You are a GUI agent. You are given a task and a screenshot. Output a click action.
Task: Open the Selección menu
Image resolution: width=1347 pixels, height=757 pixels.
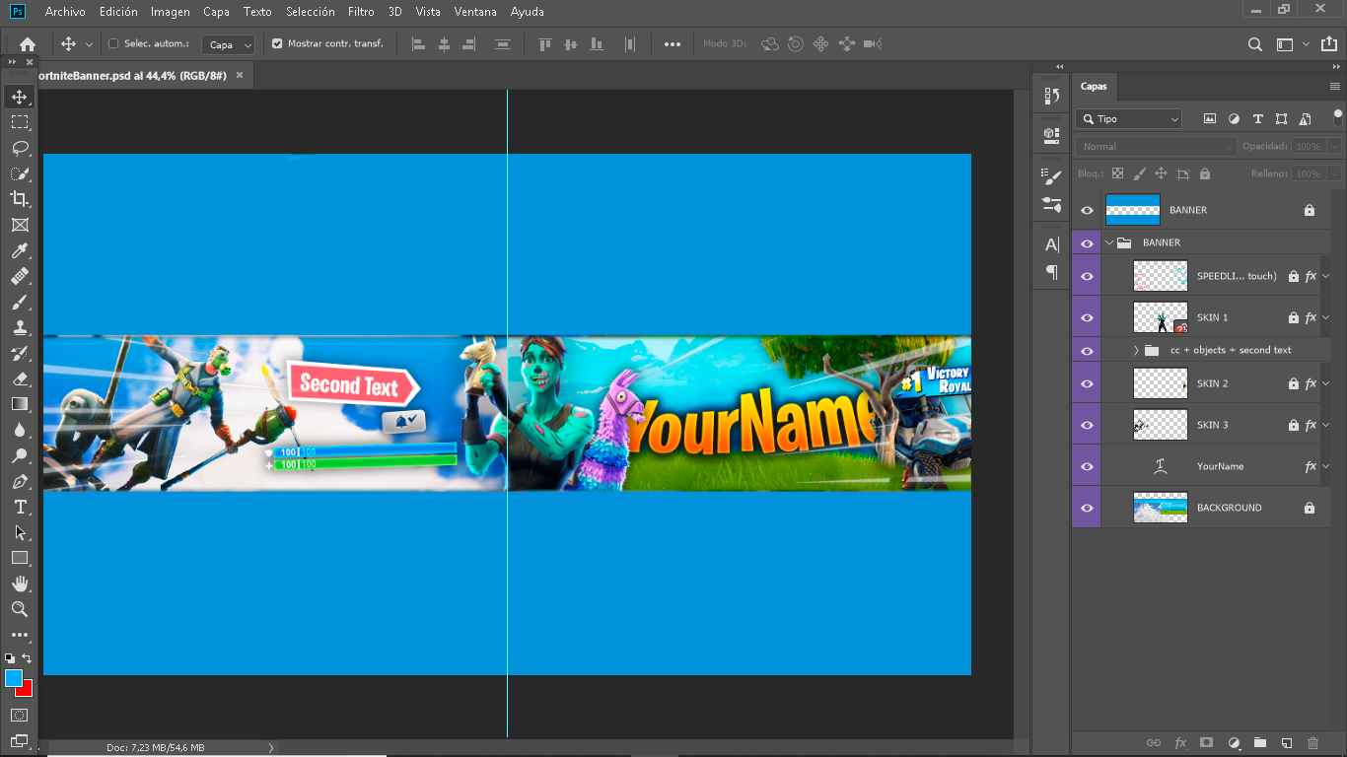(310, 12)
